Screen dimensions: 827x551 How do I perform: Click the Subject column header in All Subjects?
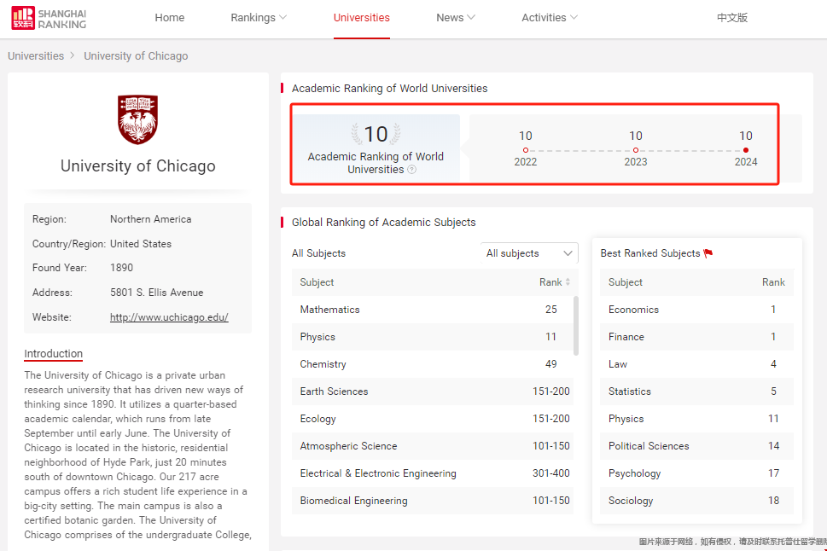pos(317,282)
